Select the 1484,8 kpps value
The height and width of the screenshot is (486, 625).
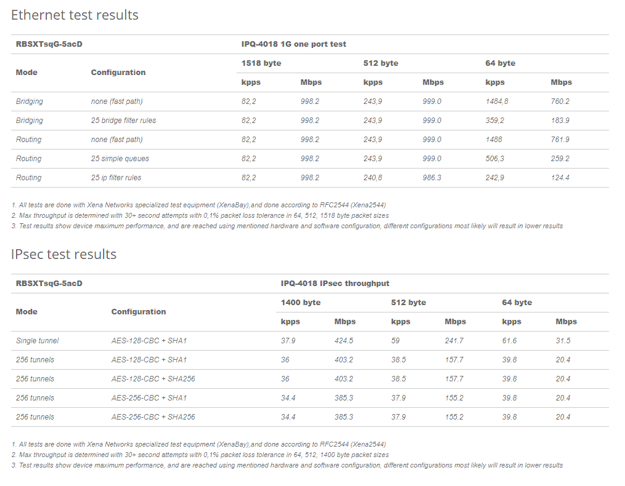pyautogui.click(x=497, y=102)
